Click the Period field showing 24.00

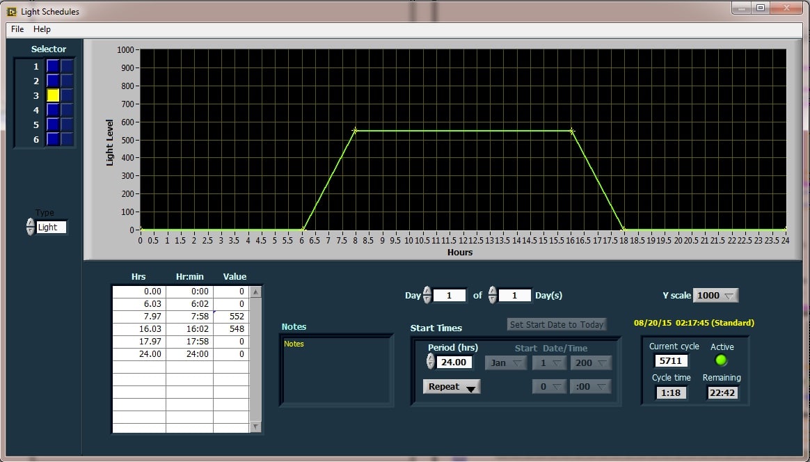coord(454,362)
